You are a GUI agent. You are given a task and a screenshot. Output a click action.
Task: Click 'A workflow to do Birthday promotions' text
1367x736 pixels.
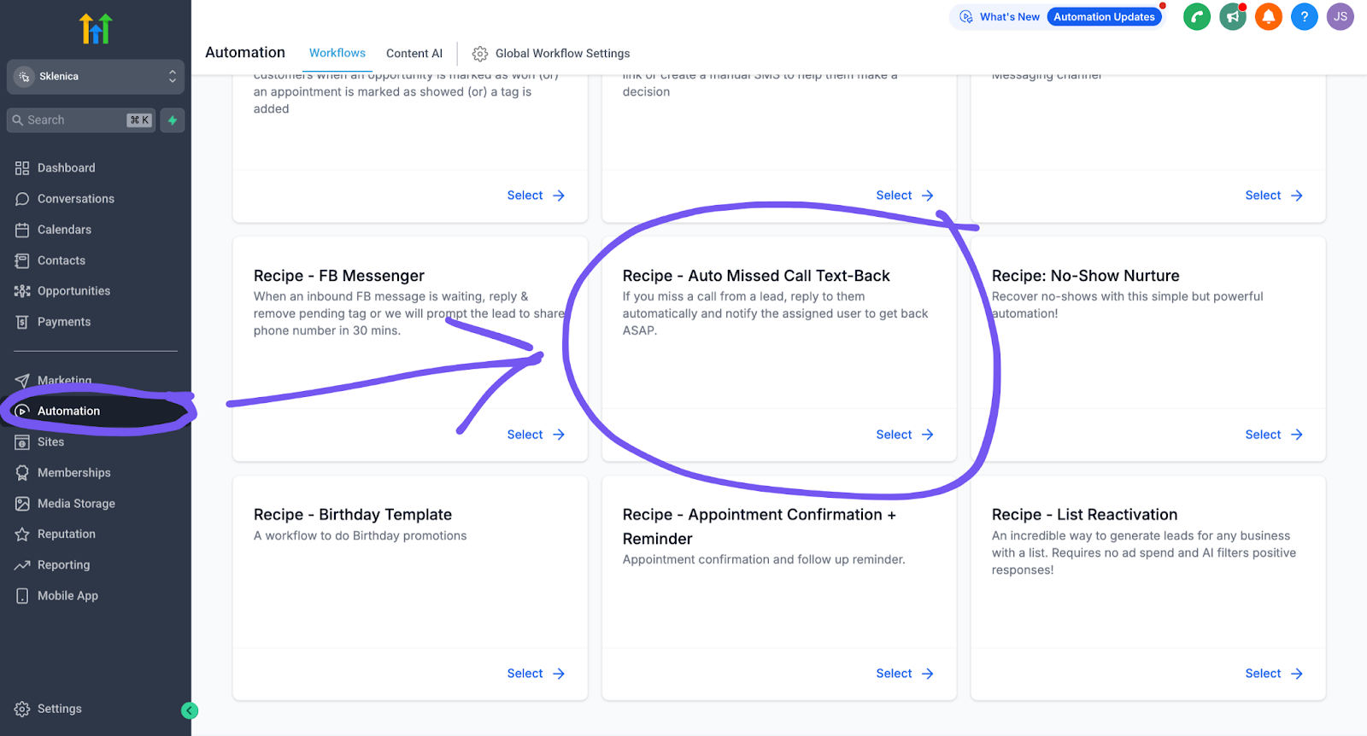(x=360, y=535)
